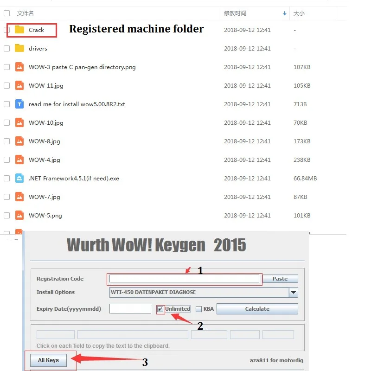Uncheck the Unlimited checkbox in keygen
This screenshot has width=371, height=371.
[x=160, y=309]
